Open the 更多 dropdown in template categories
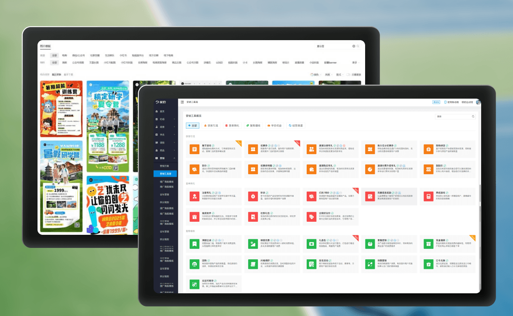513x316 pixels. (356, 62)
